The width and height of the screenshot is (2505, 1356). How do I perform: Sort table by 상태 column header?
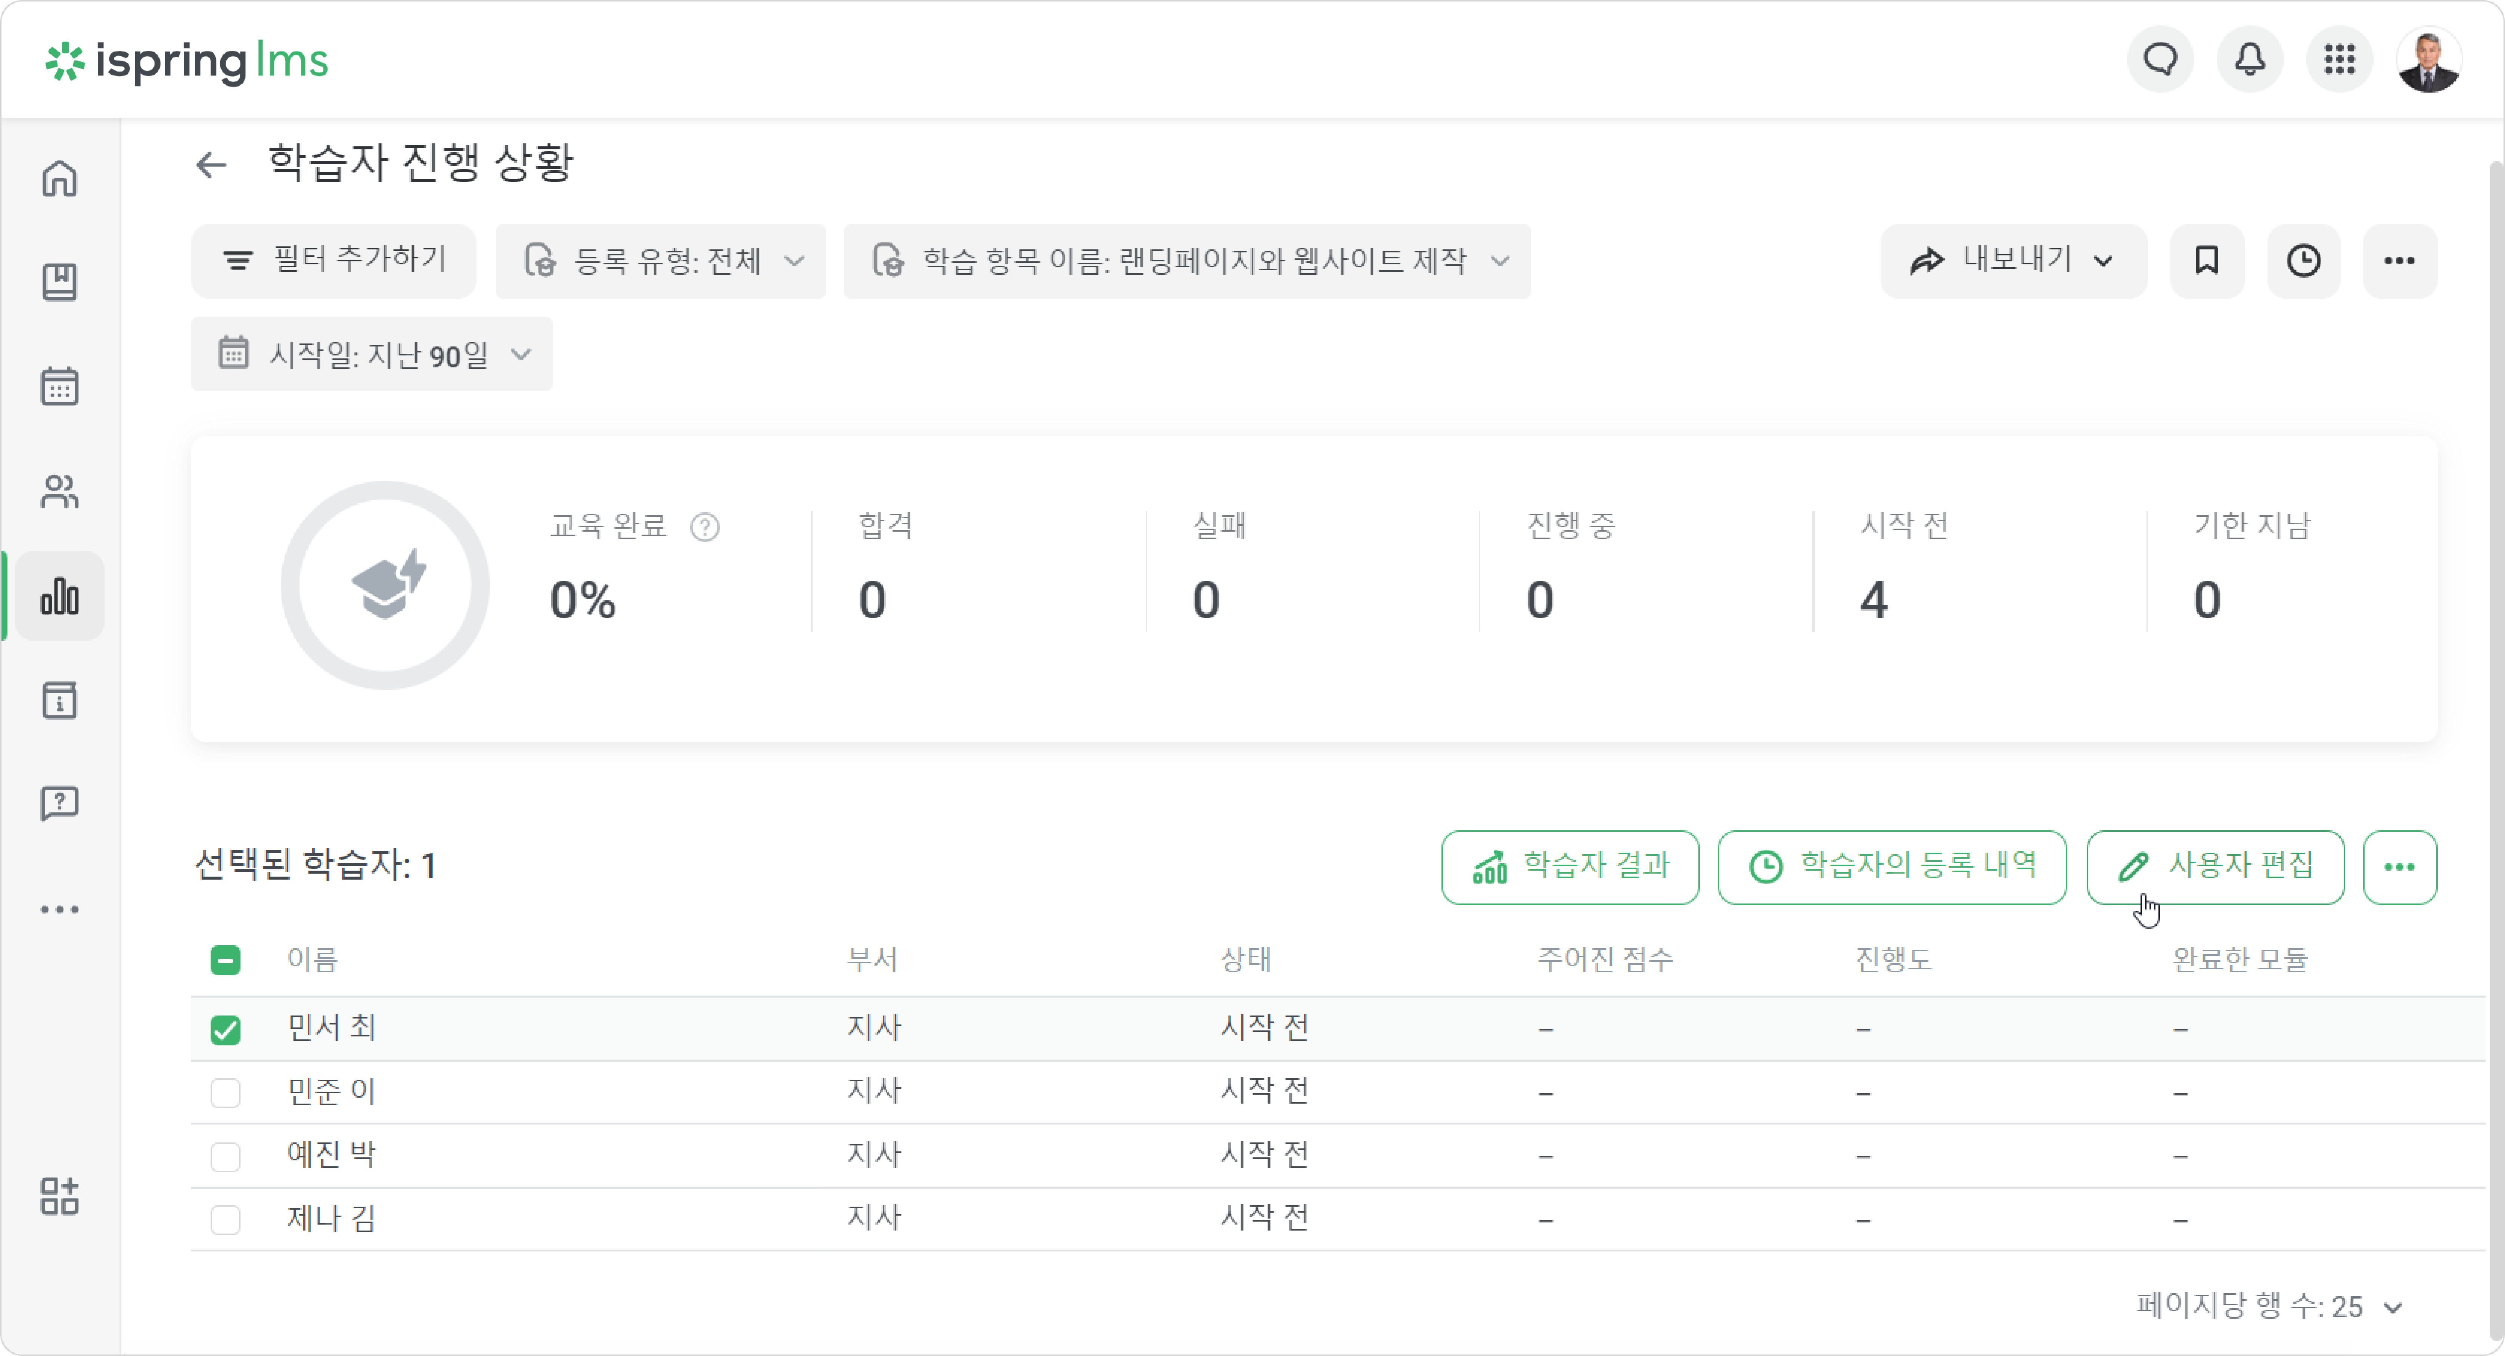click(x=1246, y=960)
